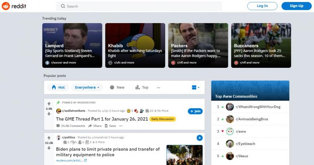Click the external link icon beside reuters.com

(85, 160)
